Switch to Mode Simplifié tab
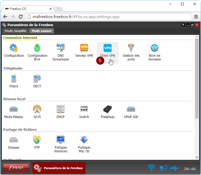 pyautogui.click(x=15, y=31)
